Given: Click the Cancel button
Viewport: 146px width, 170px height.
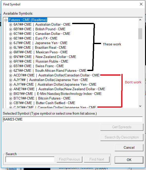Looking at the screenshot, I should click(129, 147).
